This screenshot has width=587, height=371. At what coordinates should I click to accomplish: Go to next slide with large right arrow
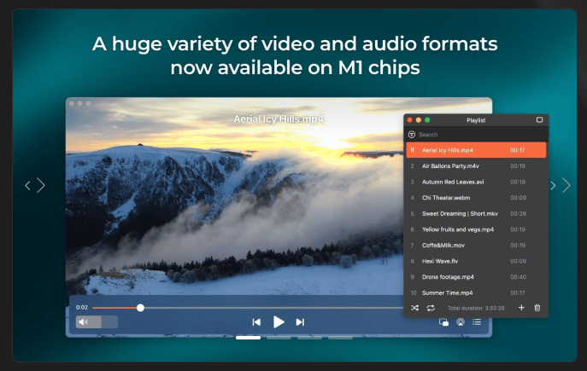pyautogui.click(x=566, y=185)
